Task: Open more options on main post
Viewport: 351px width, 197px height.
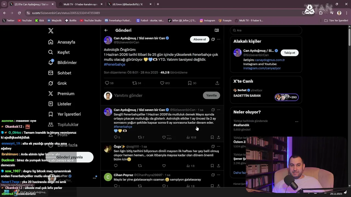Action: 219,39
